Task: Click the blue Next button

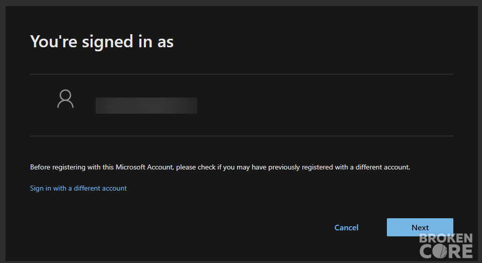Action: (x=420, y=227)
